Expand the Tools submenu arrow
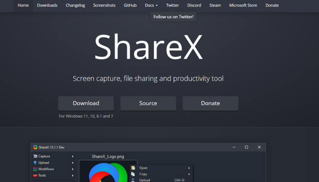This screenshot has width=319, height=182. click(x=72, y=176)
